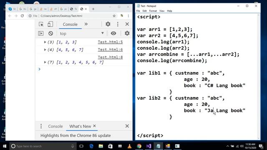Open the Windows Start menu
Image resolution: width=267 pixels, height=150 pixels.
5,146
